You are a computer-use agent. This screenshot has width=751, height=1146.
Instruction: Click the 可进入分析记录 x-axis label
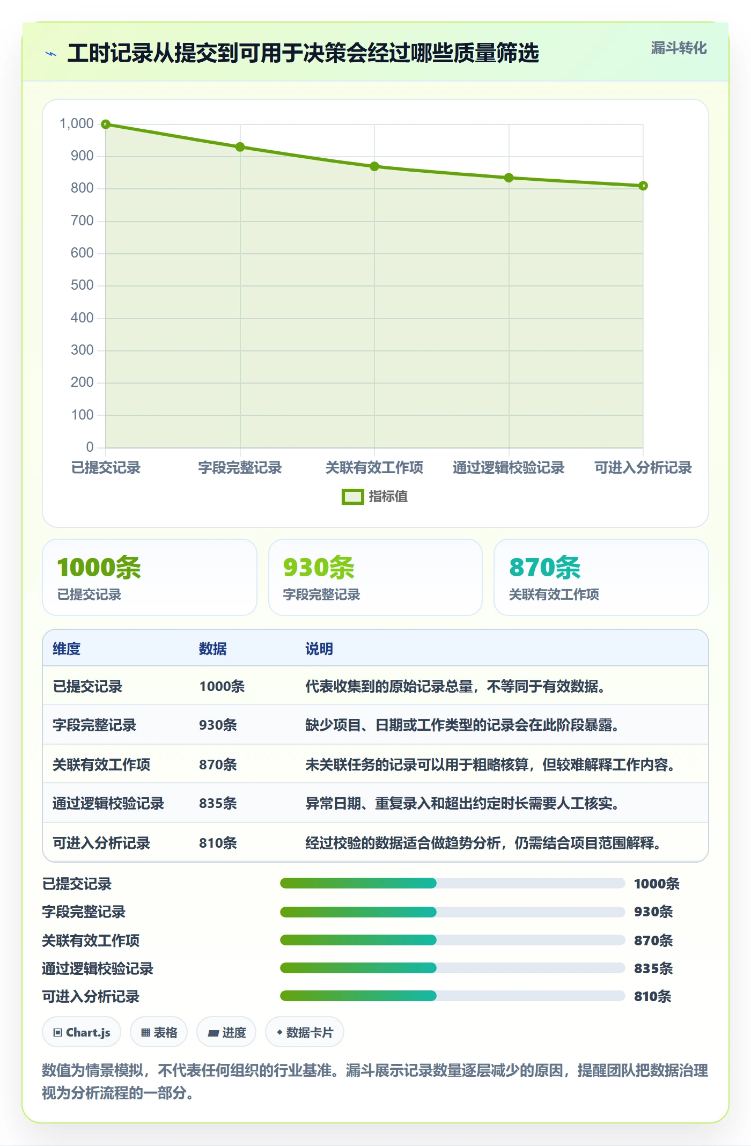[x=643, y=468]
